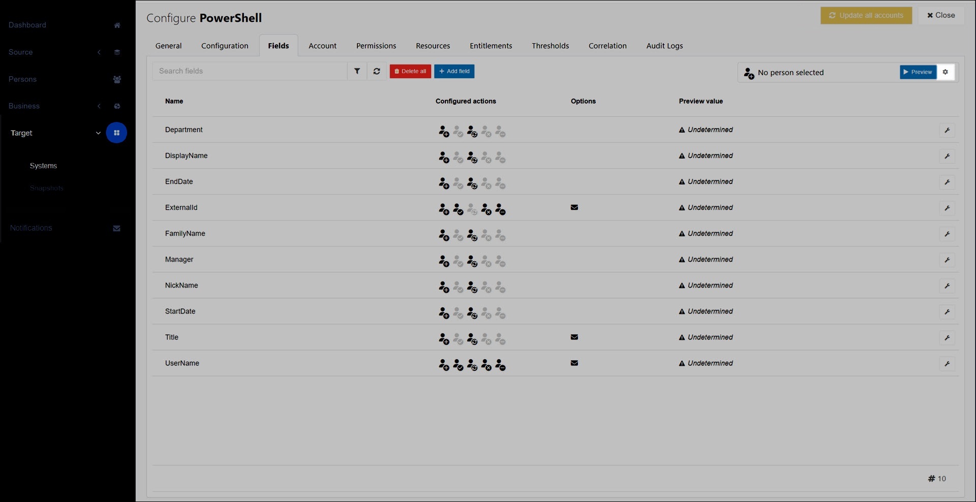Click the filter icon next to search

(357, 71)
